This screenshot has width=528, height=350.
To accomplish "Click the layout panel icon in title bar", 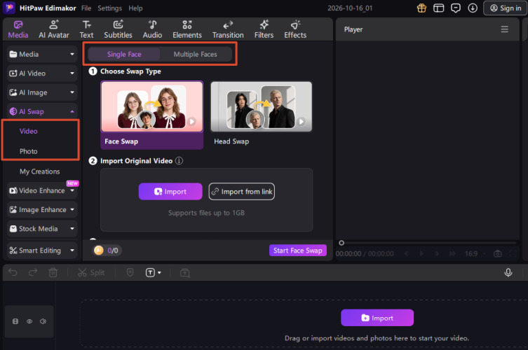I will tap(438, 8).
